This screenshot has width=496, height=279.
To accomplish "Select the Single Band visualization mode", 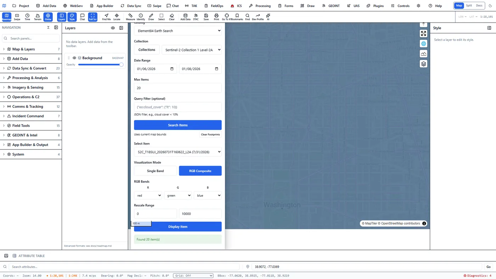I will point(156,171).
